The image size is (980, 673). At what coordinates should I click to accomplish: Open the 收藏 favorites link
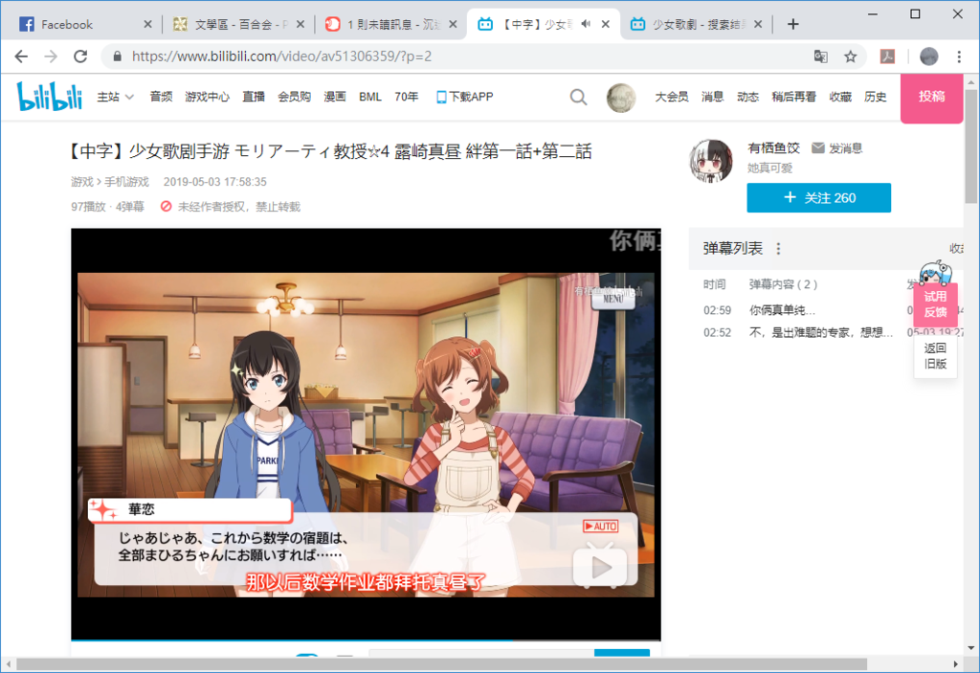coord(840,97)
